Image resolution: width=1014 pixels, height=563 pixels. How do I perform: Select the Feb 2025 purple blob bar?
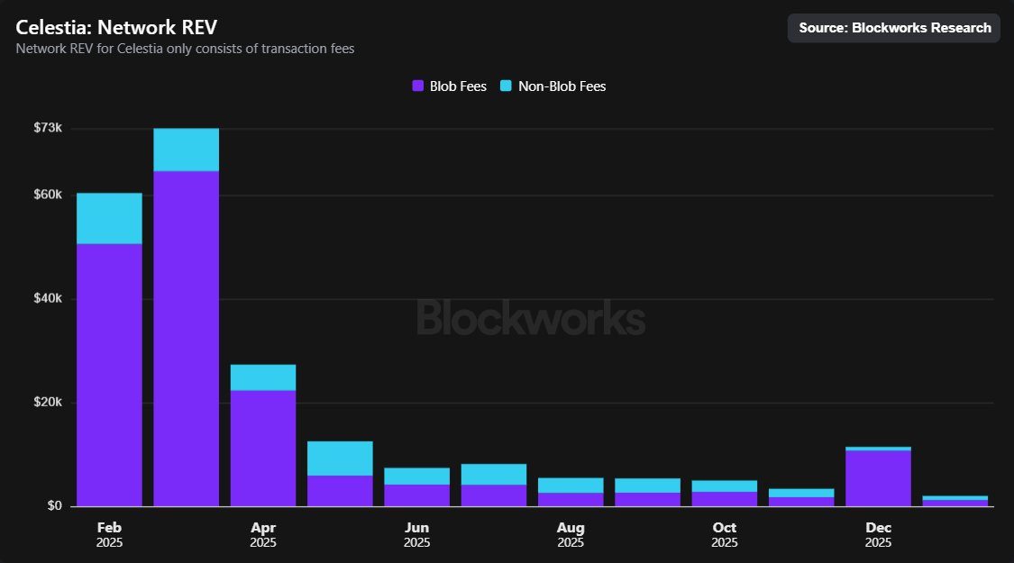109,375
